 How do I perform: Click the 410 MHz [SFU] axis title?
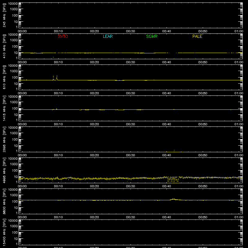[x=4, y=46]
